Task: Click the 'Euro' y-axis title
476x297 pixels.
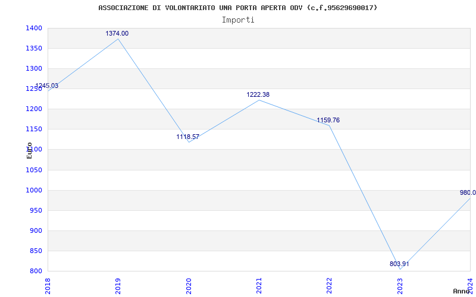Action: pos(29,150)
